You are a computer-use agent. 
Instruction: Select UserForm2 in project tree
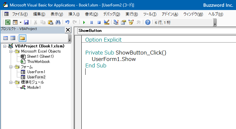click(36, 77)
